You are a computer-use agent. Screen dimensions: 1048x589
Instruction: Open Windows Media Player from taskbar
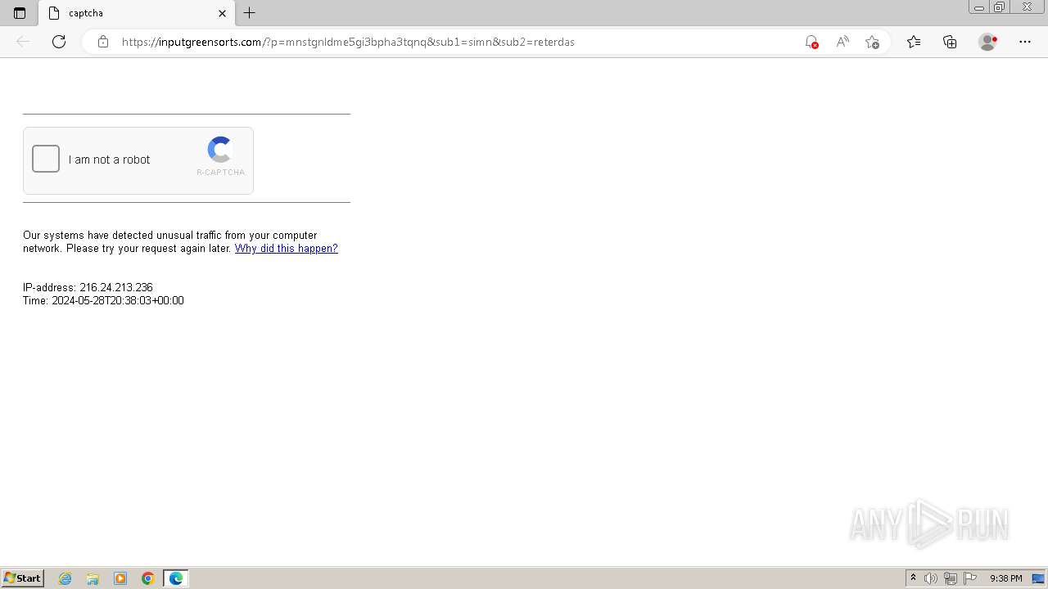click(x=120, y=578)
